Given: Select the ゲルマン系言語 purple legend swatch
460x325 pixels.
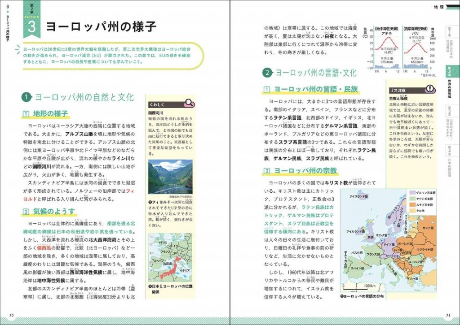Looking at the screenshot, I should (412, 192).
